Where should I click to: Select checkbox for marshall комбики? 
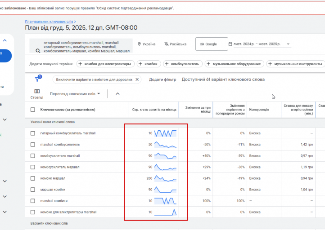pos(33,201)
